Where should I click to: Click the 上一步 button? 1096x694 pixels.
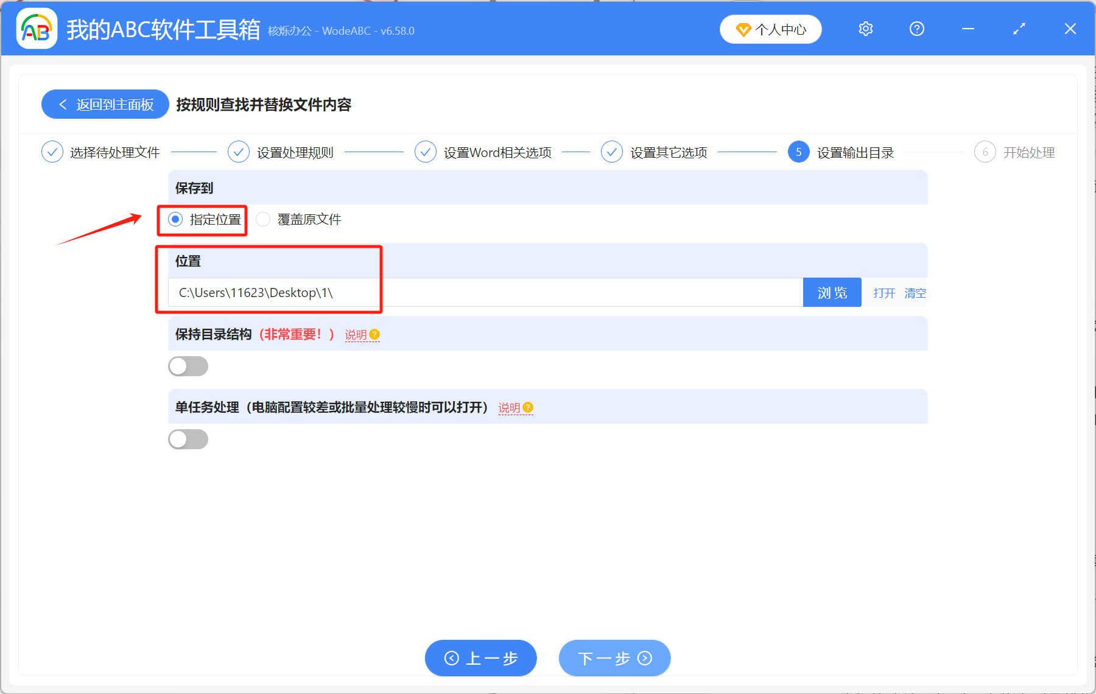[481, 658]
